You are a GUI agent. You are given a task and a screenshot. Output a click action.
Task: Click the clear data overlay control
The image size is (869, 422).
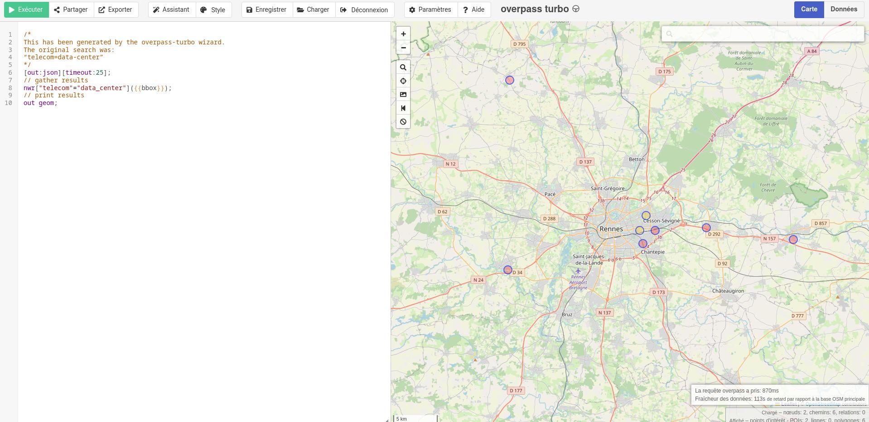403,122
